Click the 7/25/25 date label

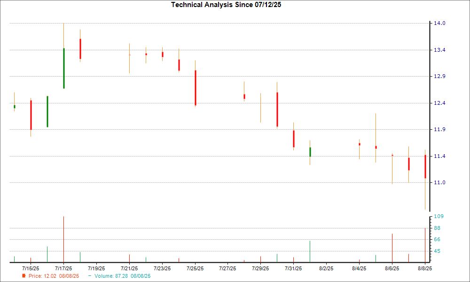(195, 268)
